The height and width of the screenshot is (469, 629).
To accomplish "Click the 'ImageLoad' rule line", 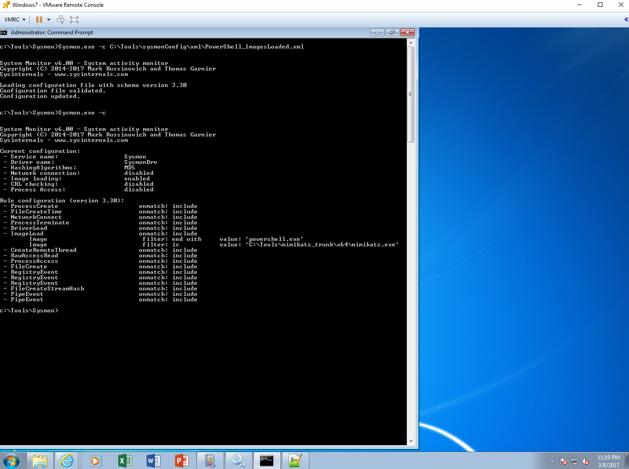I will coord(100,234).
